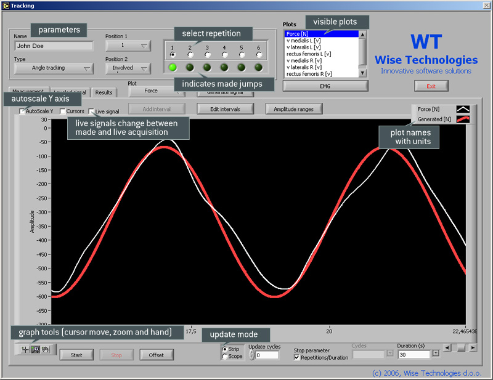Open Amplitude ranges
Screen dimensions: 493x380
[x=294, y=109]
